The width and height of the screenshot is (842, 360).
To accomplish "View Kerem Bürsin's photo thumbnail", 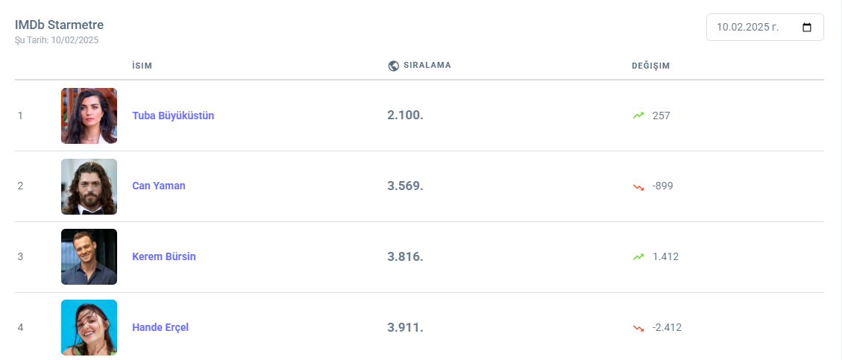I will click(x=89, y=256).
